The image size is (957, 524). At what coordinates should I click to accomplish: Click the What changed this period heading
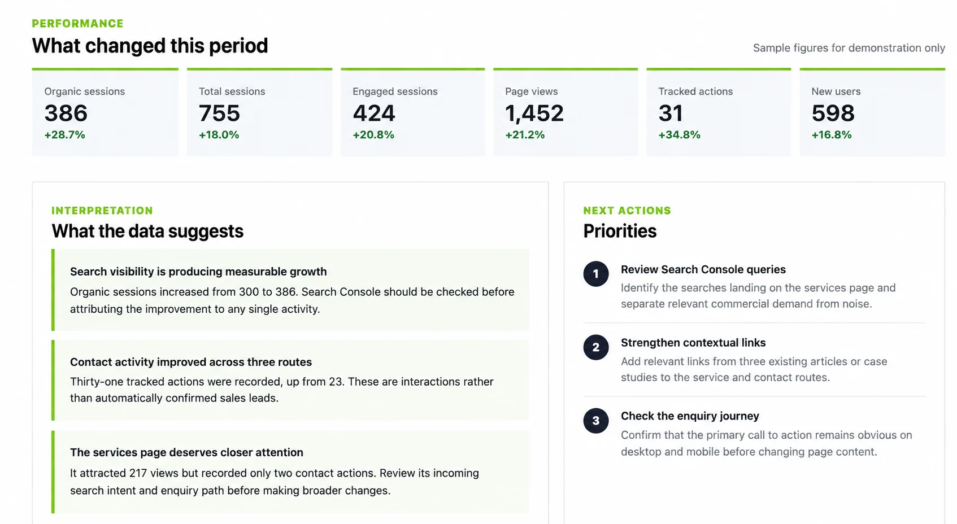click(150, 46)
